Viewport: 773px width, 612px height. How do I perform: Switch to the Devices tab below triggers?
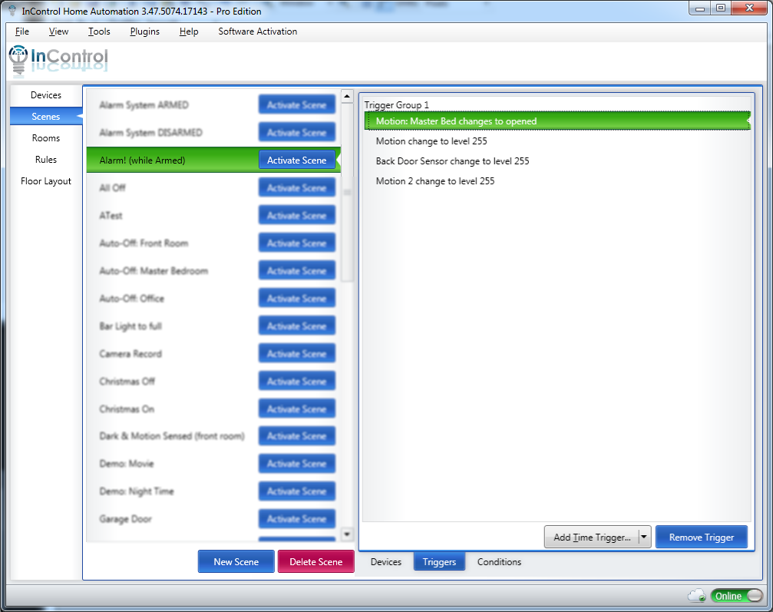[385, 562]
